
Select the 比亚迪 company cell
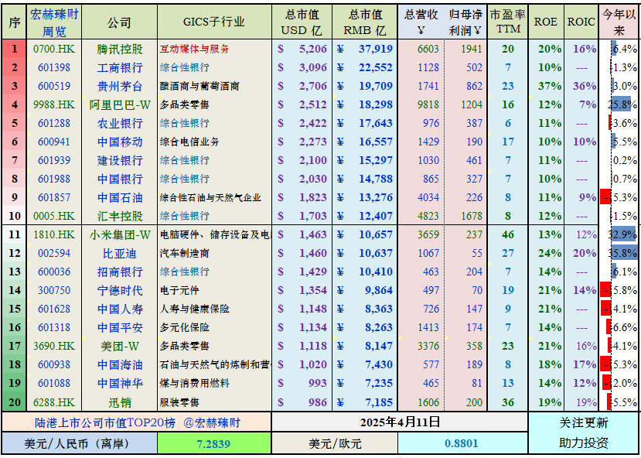(x=119, y=253)
